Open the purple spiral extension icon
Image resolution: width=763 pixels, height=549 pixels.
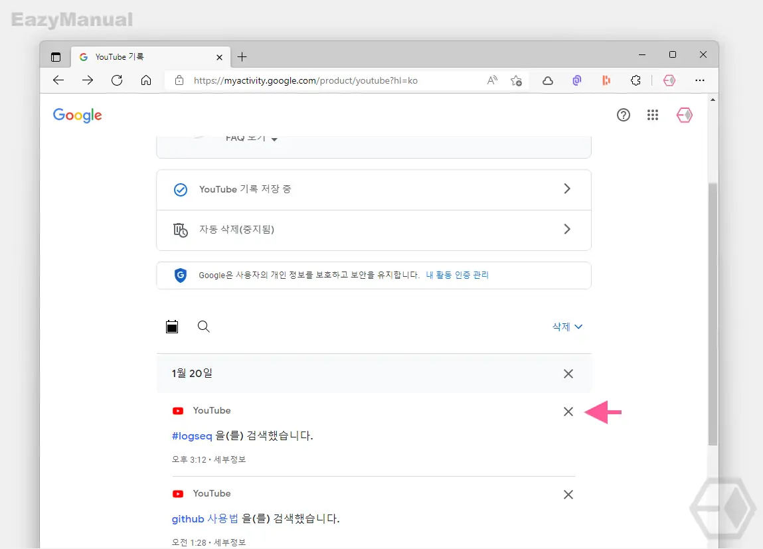(577, 80)
